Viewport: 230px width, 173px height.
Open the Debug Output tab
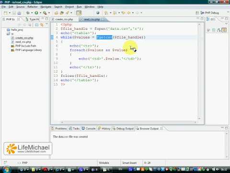click(x=123, y=128)
